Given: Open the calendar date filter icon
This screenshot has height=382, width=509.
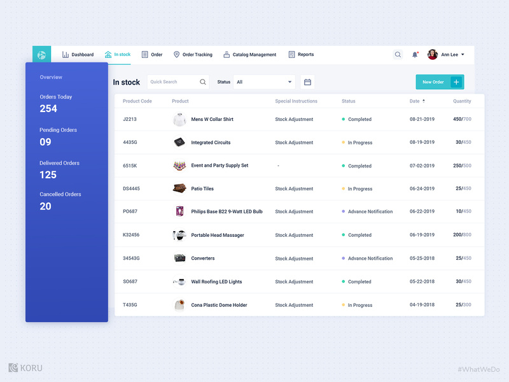Looking at the screenshot, I should (x=307, y=81).
